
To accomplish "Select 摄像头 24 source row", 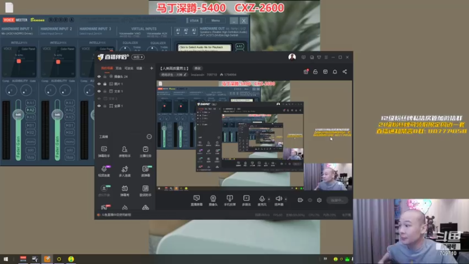I will 125,77.
